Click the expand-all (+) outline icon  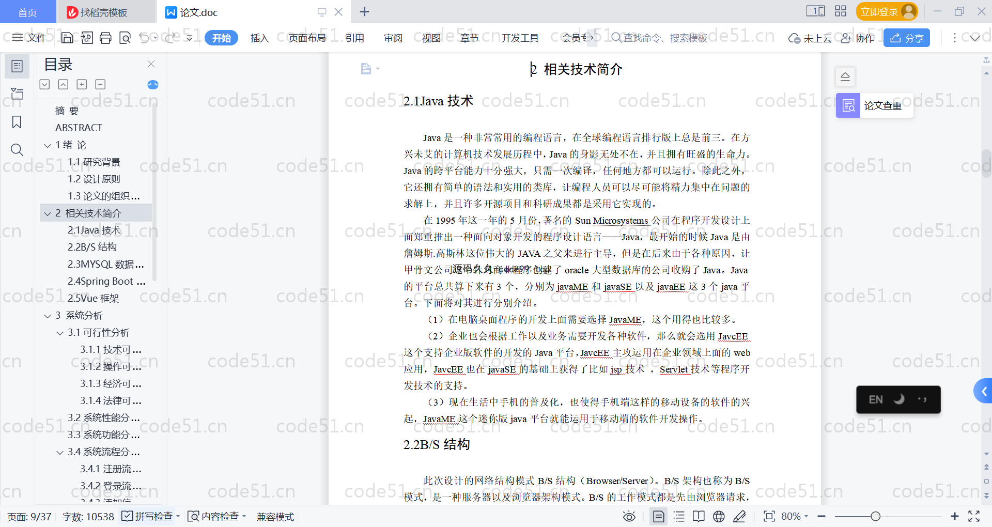pos(82,84)
